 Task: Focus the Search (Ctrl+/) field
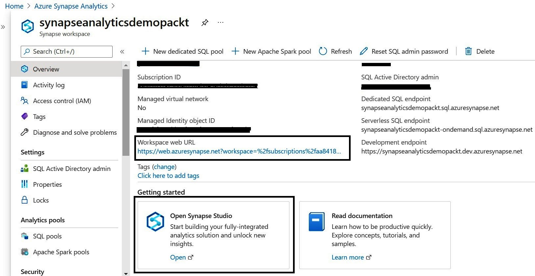67,52
